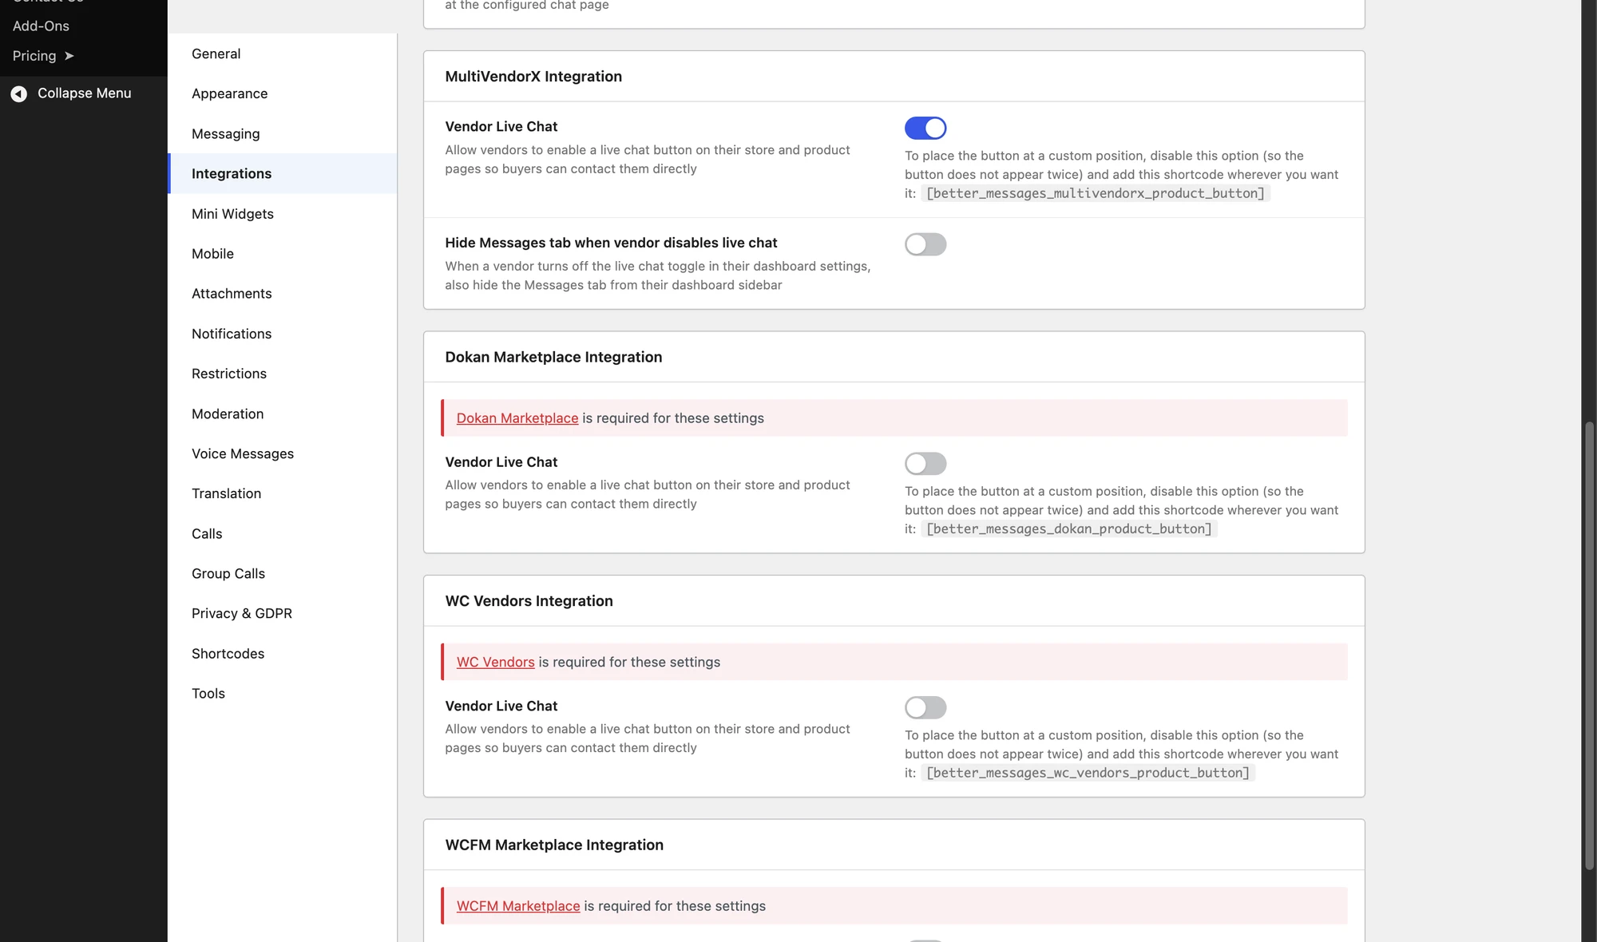
Task: Click the MultiVendorX Integration heading
Action: coord(533,77)
